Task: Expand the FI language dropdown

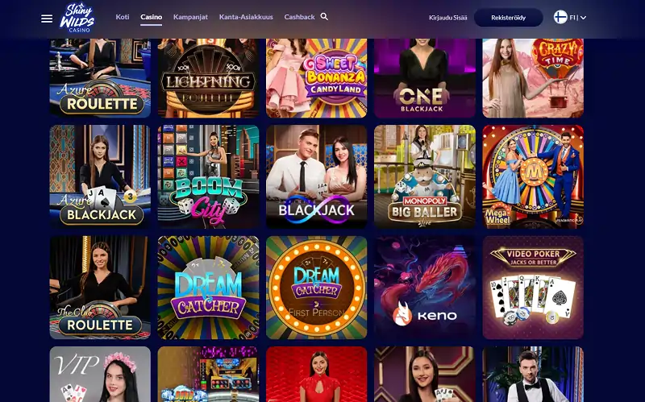Action: (x=578, y=18)
